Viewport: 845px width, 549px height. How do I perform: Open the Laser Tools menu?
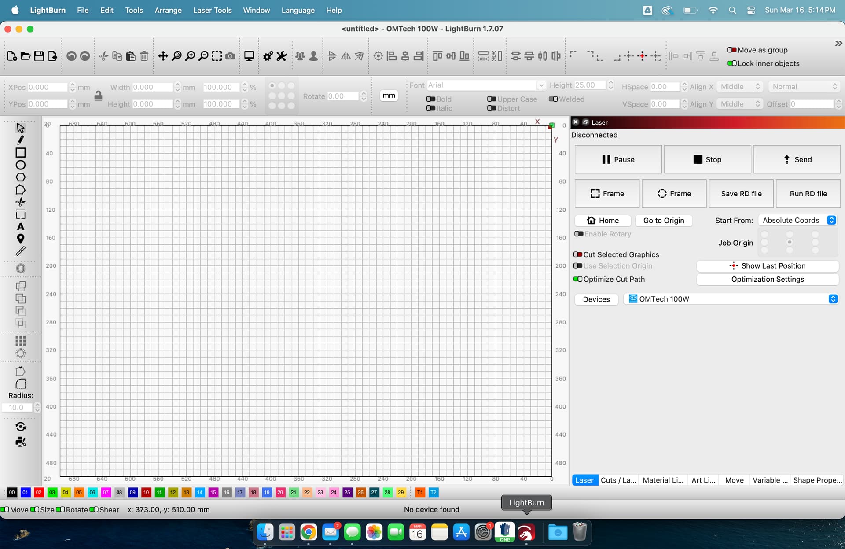click(x=212, y=10)
